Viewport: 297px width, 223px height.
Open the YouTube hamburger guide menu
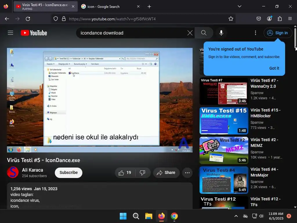click(x=10, y=33)
